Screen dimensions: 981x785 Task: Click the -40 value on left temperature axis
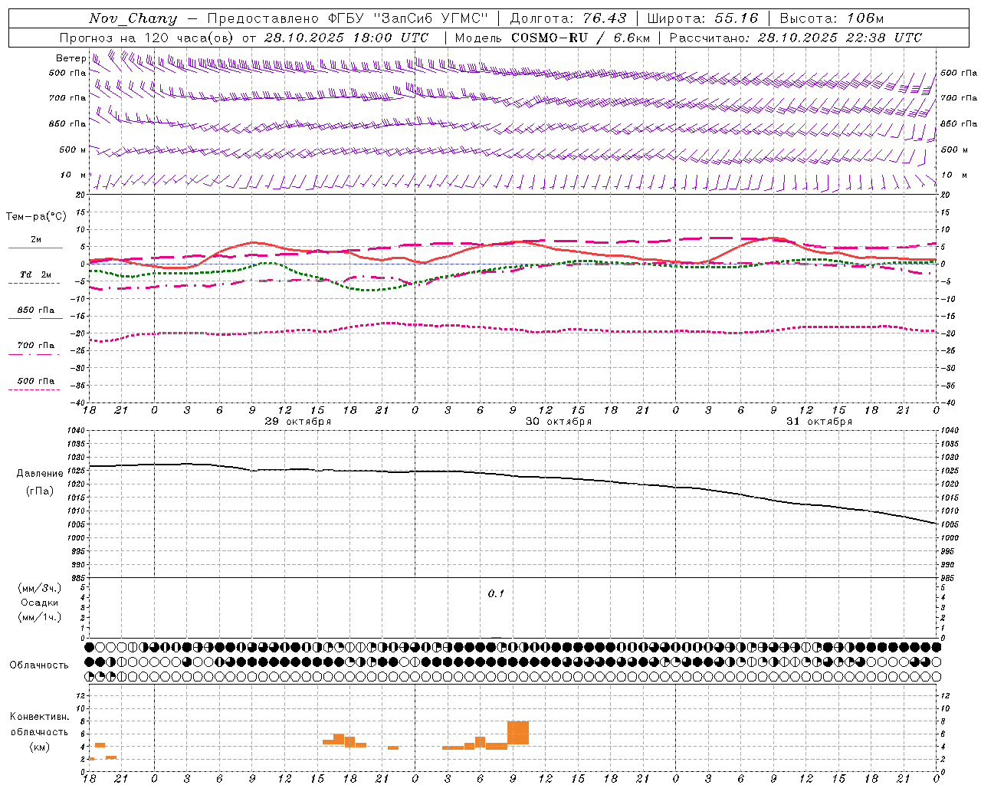77,402
